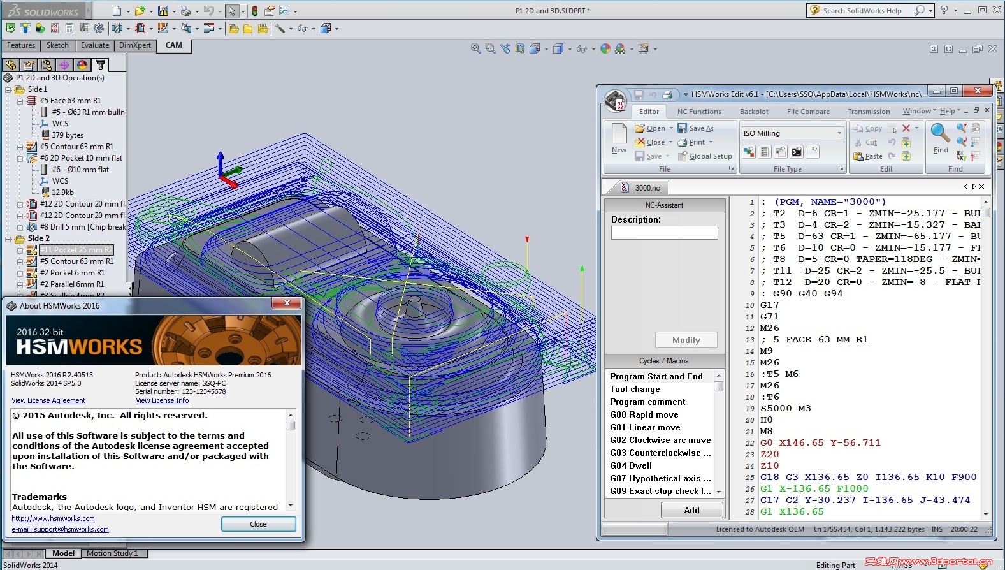This screenshot has width=1005, height=570.
Task: Open the dropdown arrow next to Open
Action: click(x=671, y=128)
